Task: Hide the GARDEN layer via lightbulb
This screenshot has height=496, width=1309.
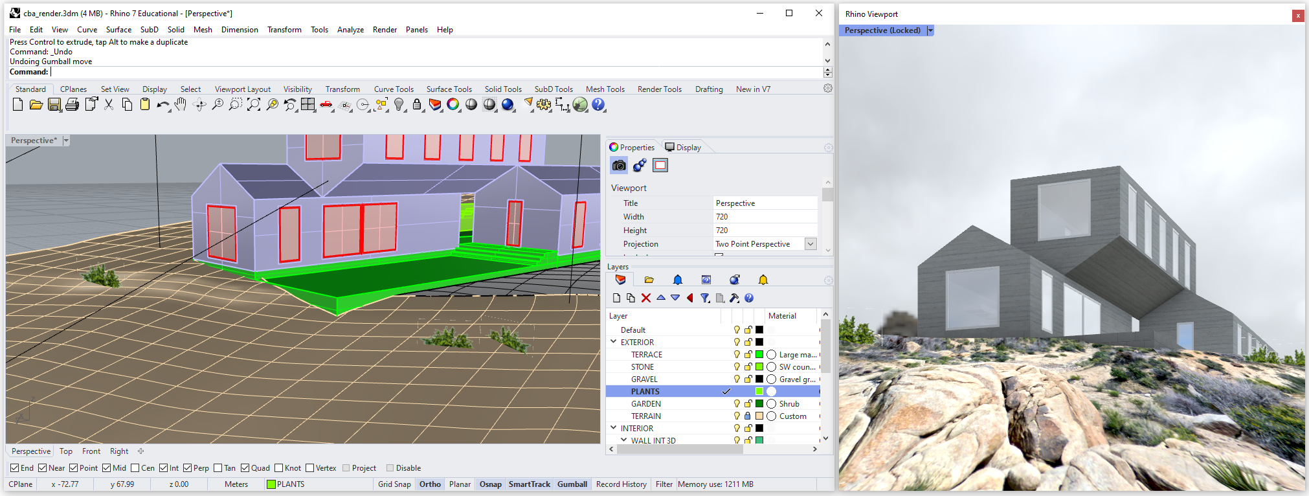Action: coord(737,403)
